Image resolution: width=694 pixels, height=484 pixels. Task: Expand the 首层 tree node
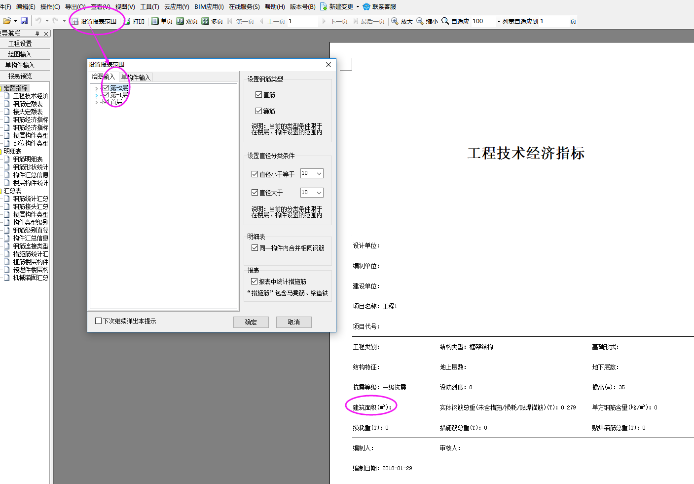pyautogui.click(x=96, y=102)
